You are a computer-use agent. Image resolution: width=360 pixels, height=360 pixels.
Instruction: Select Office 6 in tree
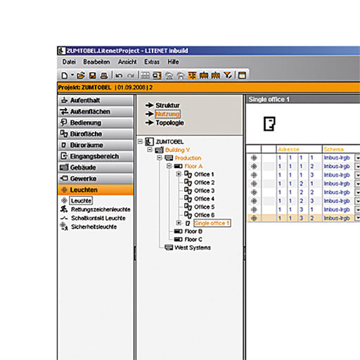click(x=205, y=215)
